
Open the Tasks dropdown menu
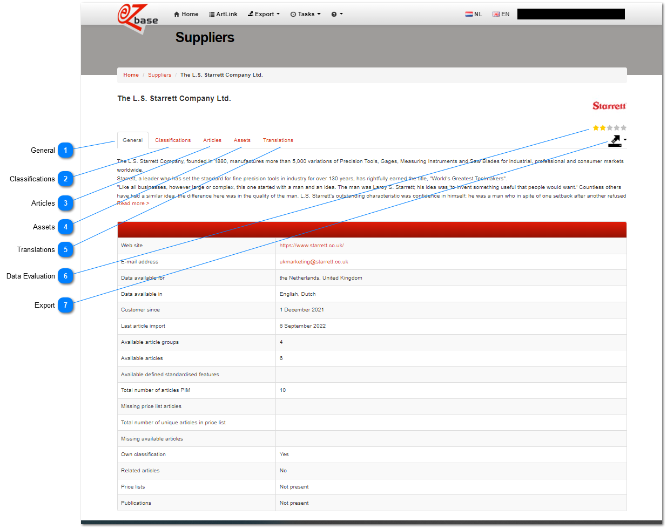click(x=305, y=14)
